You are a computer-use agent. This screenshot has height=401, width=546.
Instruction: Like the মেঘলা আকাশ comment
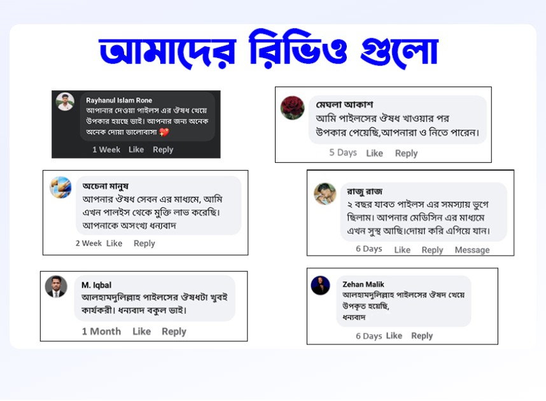point(374,153)
